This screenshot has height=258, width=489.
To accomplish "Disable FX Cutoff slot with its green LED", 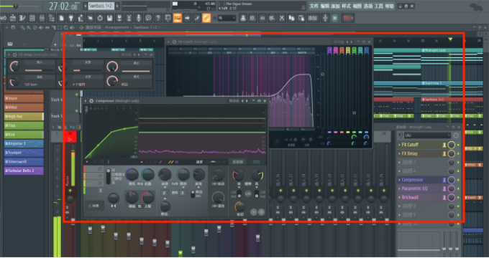I will click(458, 145).
